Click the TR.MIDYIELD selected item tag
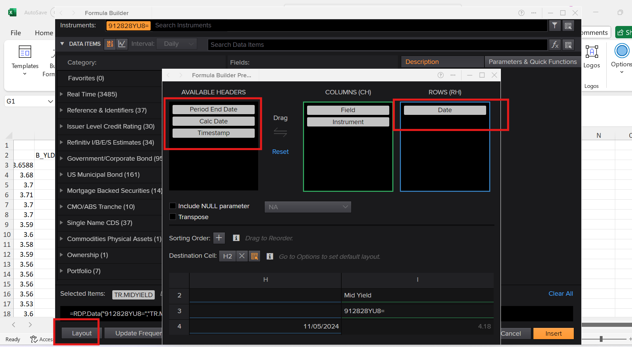This screenshot has width=632, height=347. [134, 295]
